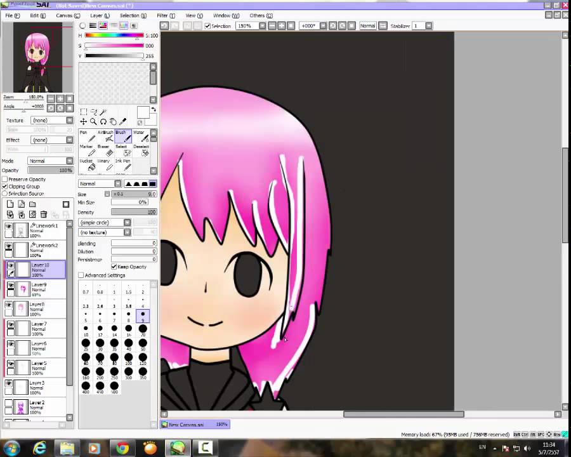
Task: Open the Edit menu
Action: coord(38,16)
